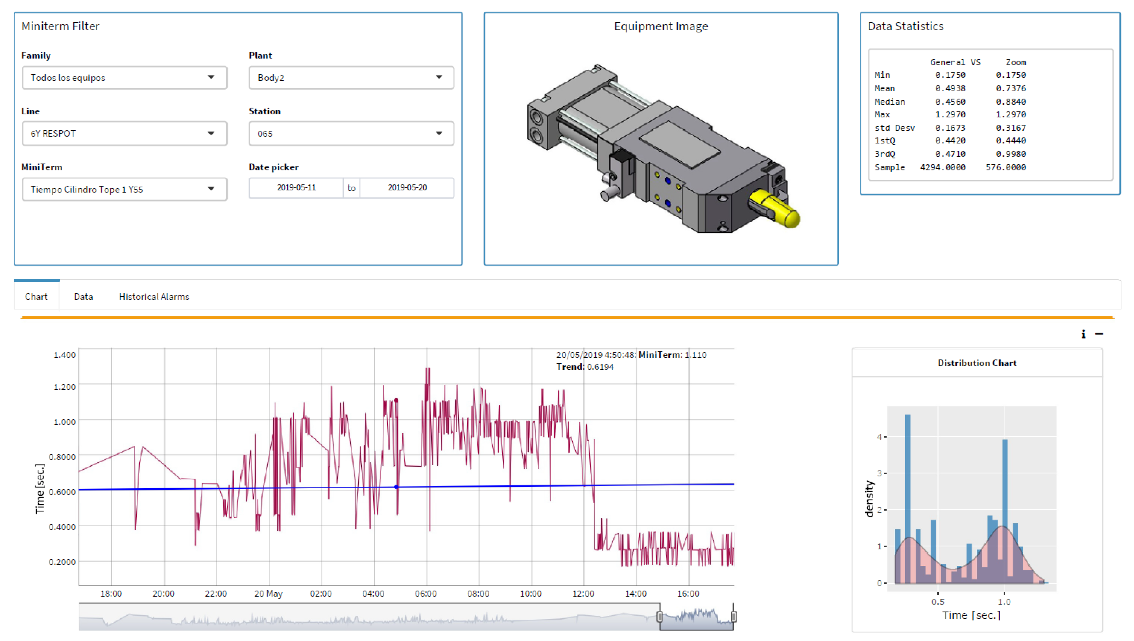Open the Line dropdown showing 6Y RESPOT
This screenshot has width=1134, height=641.
(x=124, y=134)
